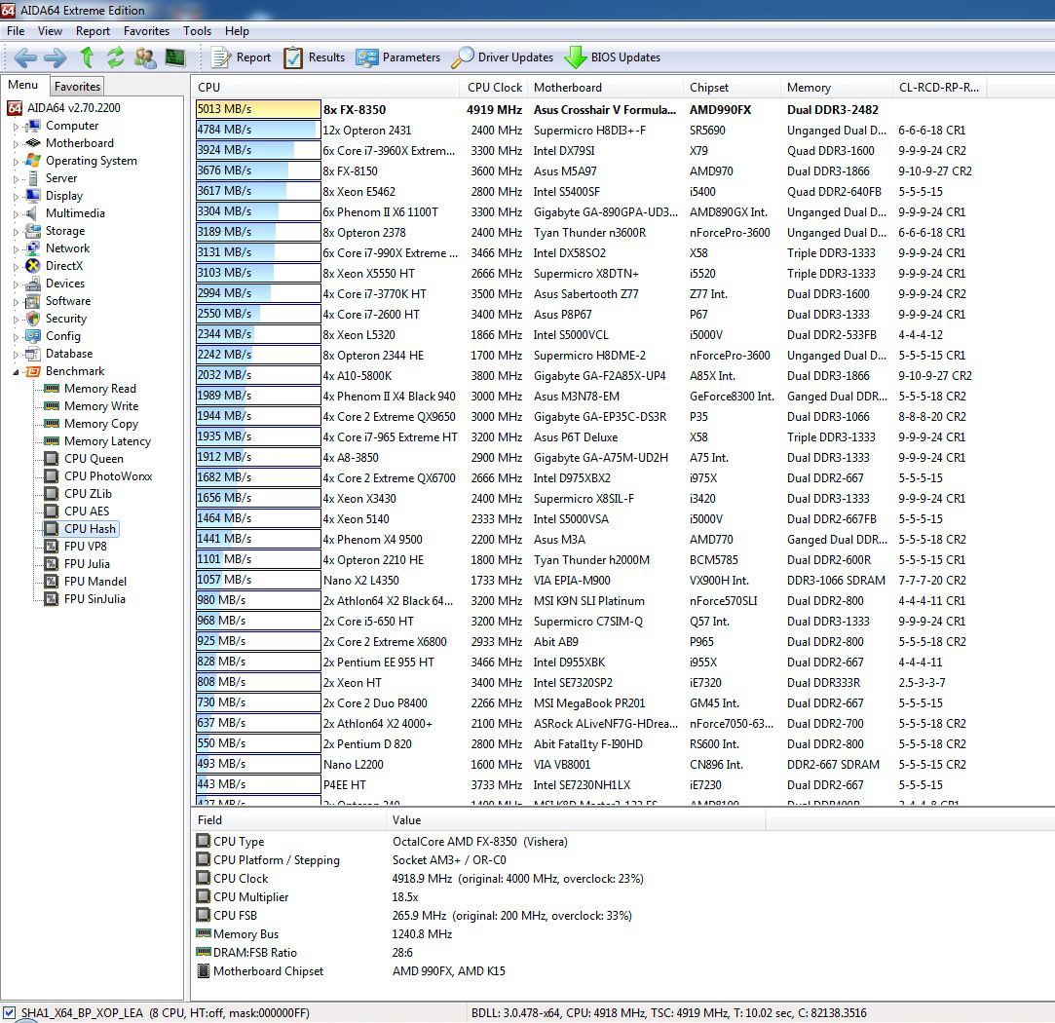Expand the Display tree node
The width and height of the screenshot is (1055, 1023).
pos(17,196)
